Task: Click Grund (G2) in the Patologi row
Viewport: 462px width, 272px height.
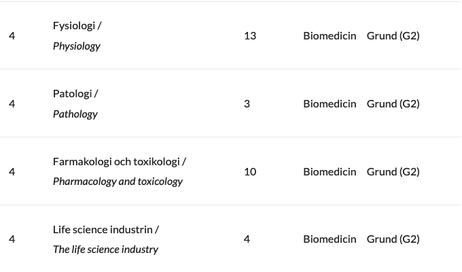Action: (393, 104)
